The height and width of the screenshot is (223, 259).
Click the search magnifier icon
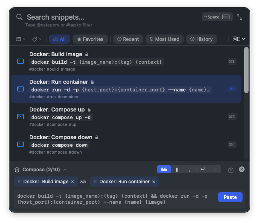coord(19,17)
